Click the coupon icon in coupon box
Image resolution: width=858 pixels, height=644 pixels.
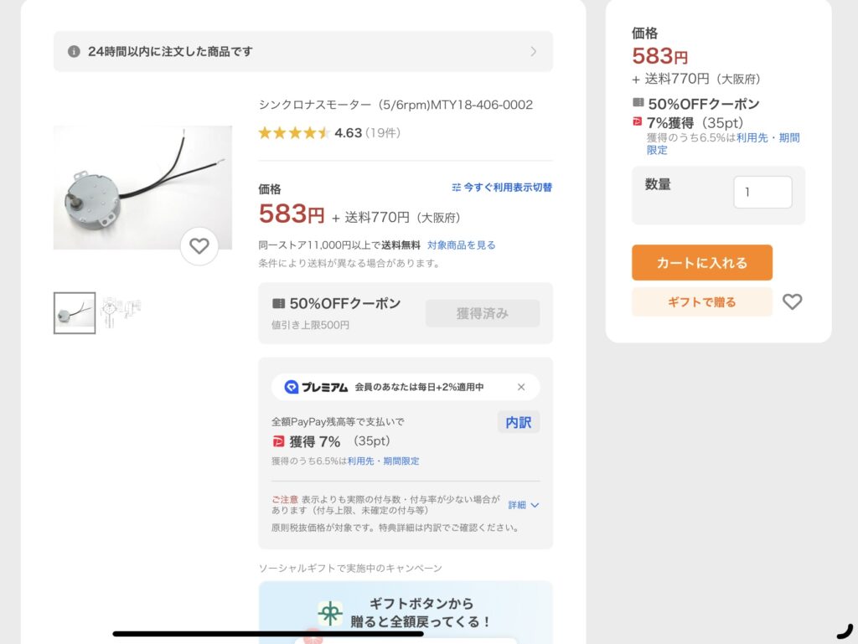pyautogui.click(x=278, y=303)
